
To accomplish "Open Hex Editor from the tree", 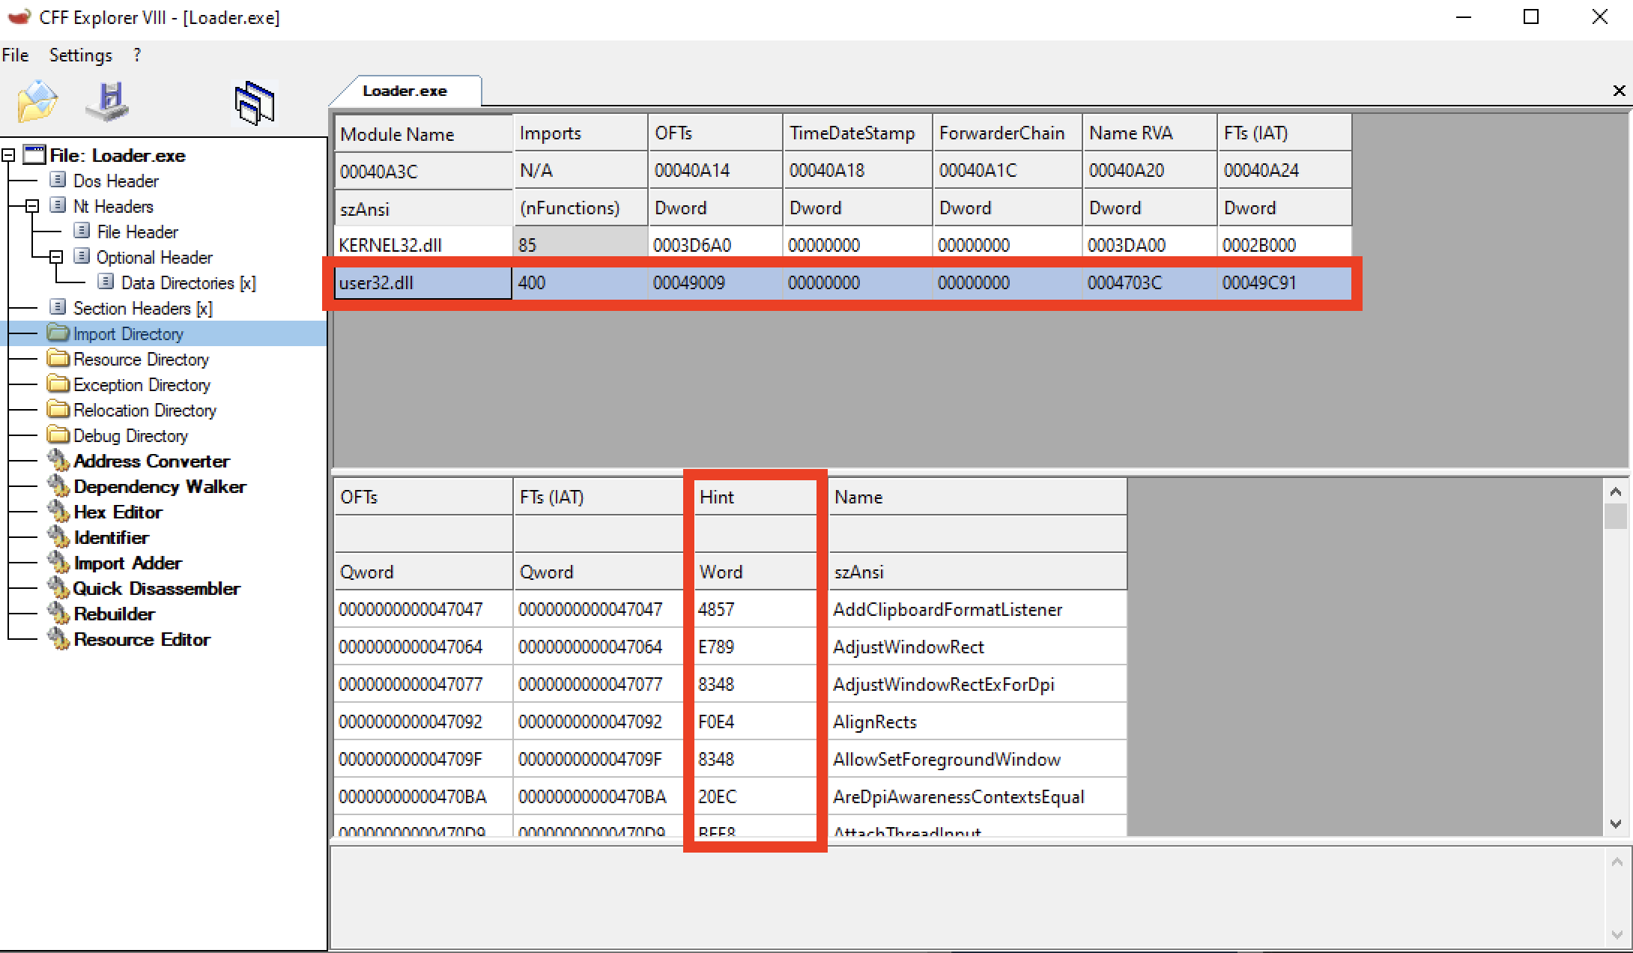I will pyautogui.click(x=118, y=512).
